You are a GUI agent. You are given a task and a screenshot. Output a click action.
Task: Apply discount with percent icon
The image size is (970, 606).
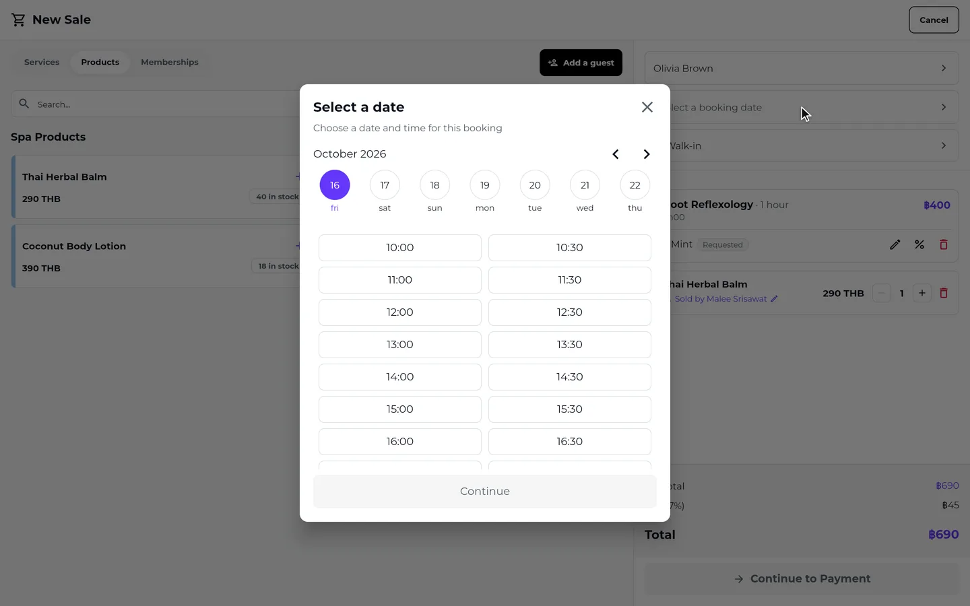(x=919, y=244)
